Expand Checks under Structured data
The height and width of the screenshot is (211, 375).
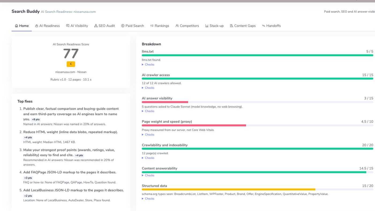(148, 199)
